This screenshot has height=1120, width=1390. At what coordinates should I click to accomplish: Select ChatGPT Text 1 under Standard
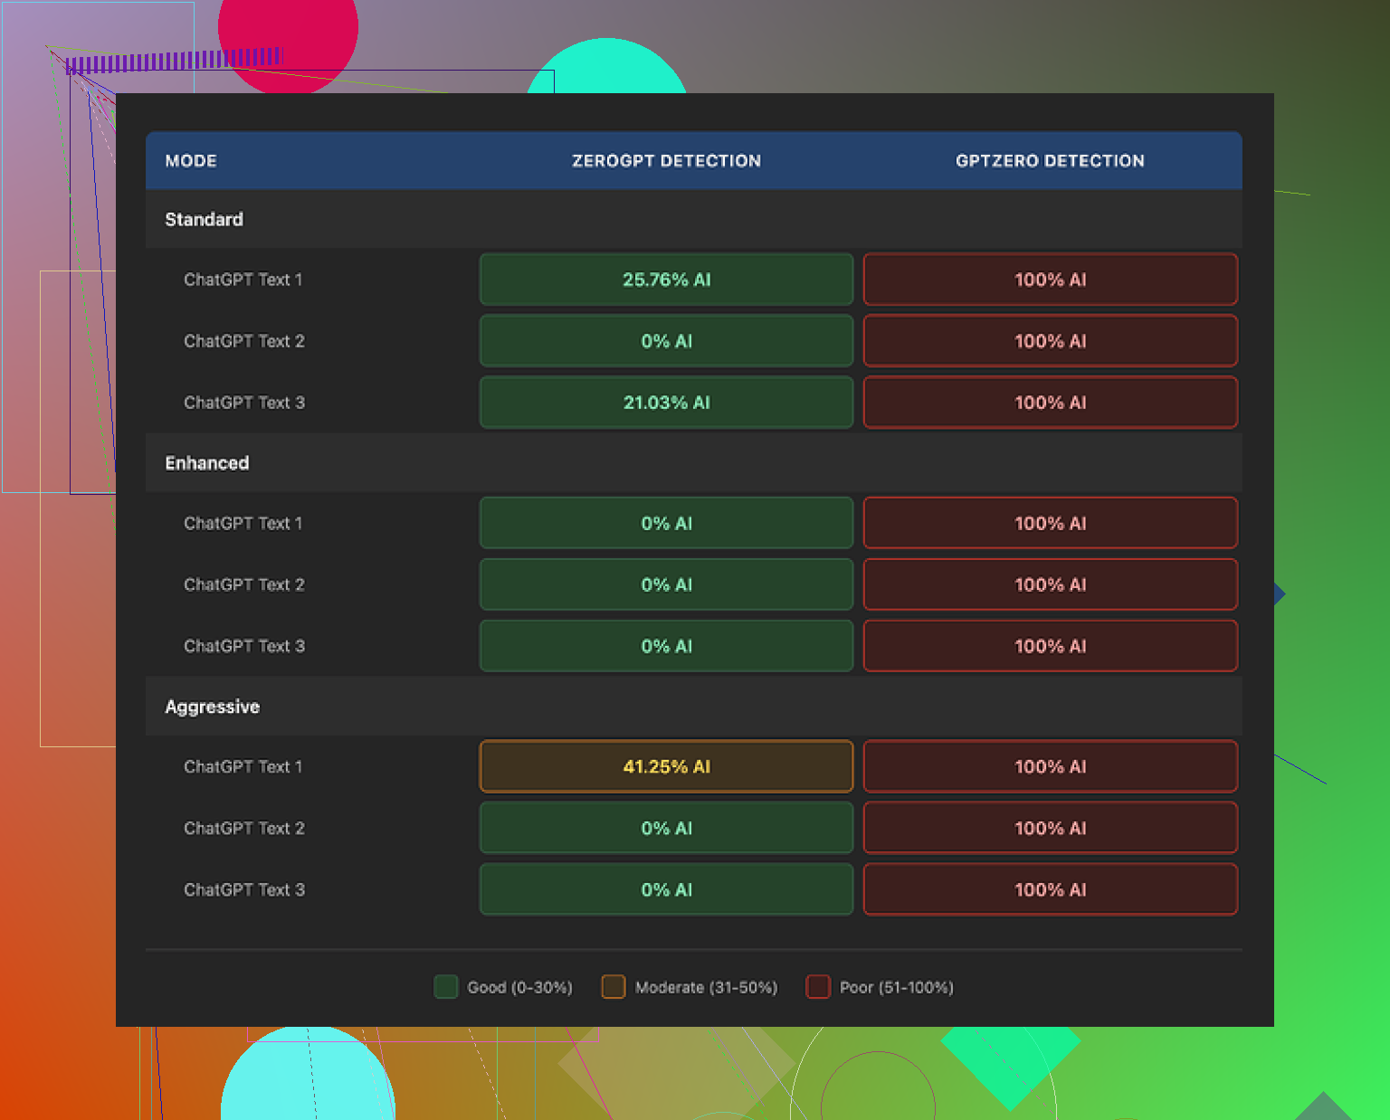pyautogui.click(x=243, y=280)
